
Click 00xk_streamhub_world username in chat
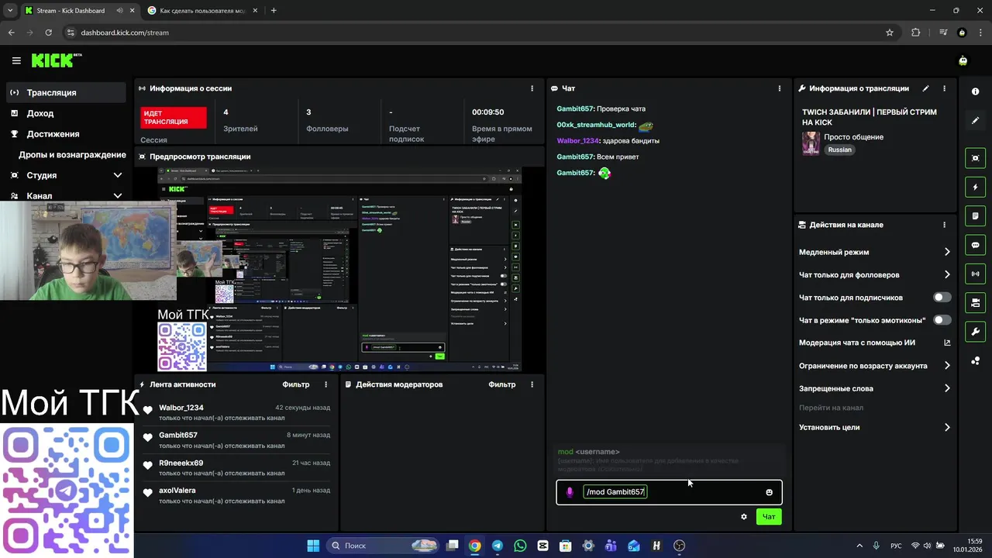pos(596,125)
